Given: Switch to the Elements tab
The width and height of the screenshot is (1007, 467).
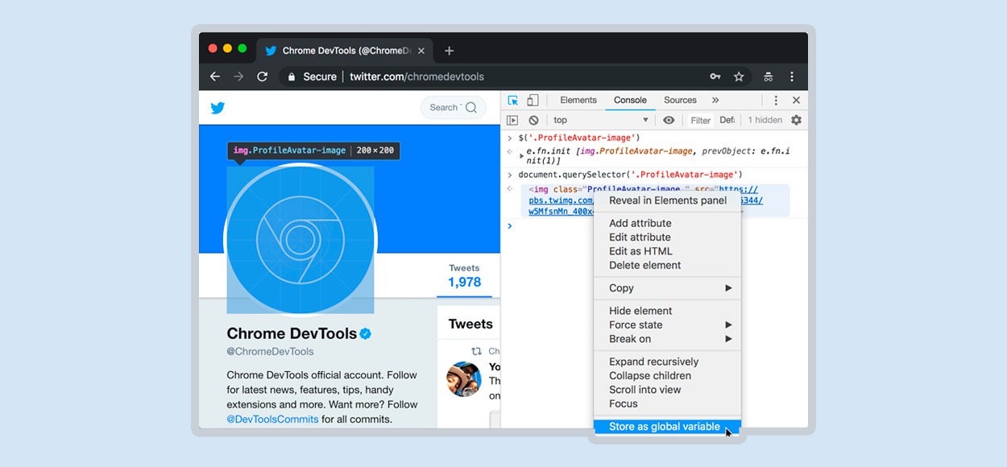Looking at the screenshot, I should click(x=578, y=101).
